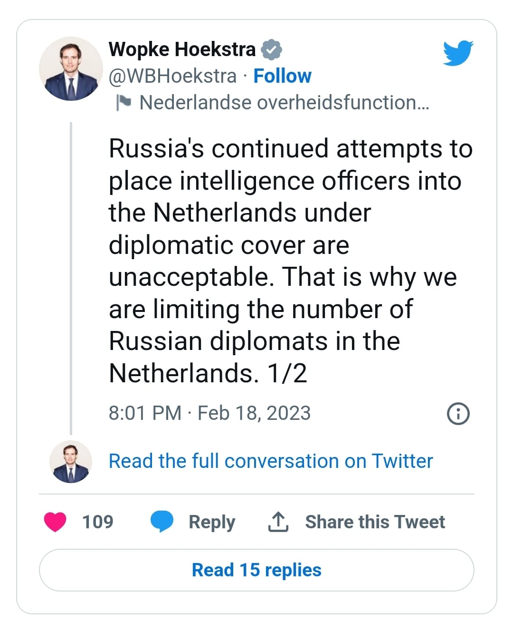Click the flag icon beside Nederlandse overheidsfunction label
The image size is (513, 631).
[x=123, y=102]
